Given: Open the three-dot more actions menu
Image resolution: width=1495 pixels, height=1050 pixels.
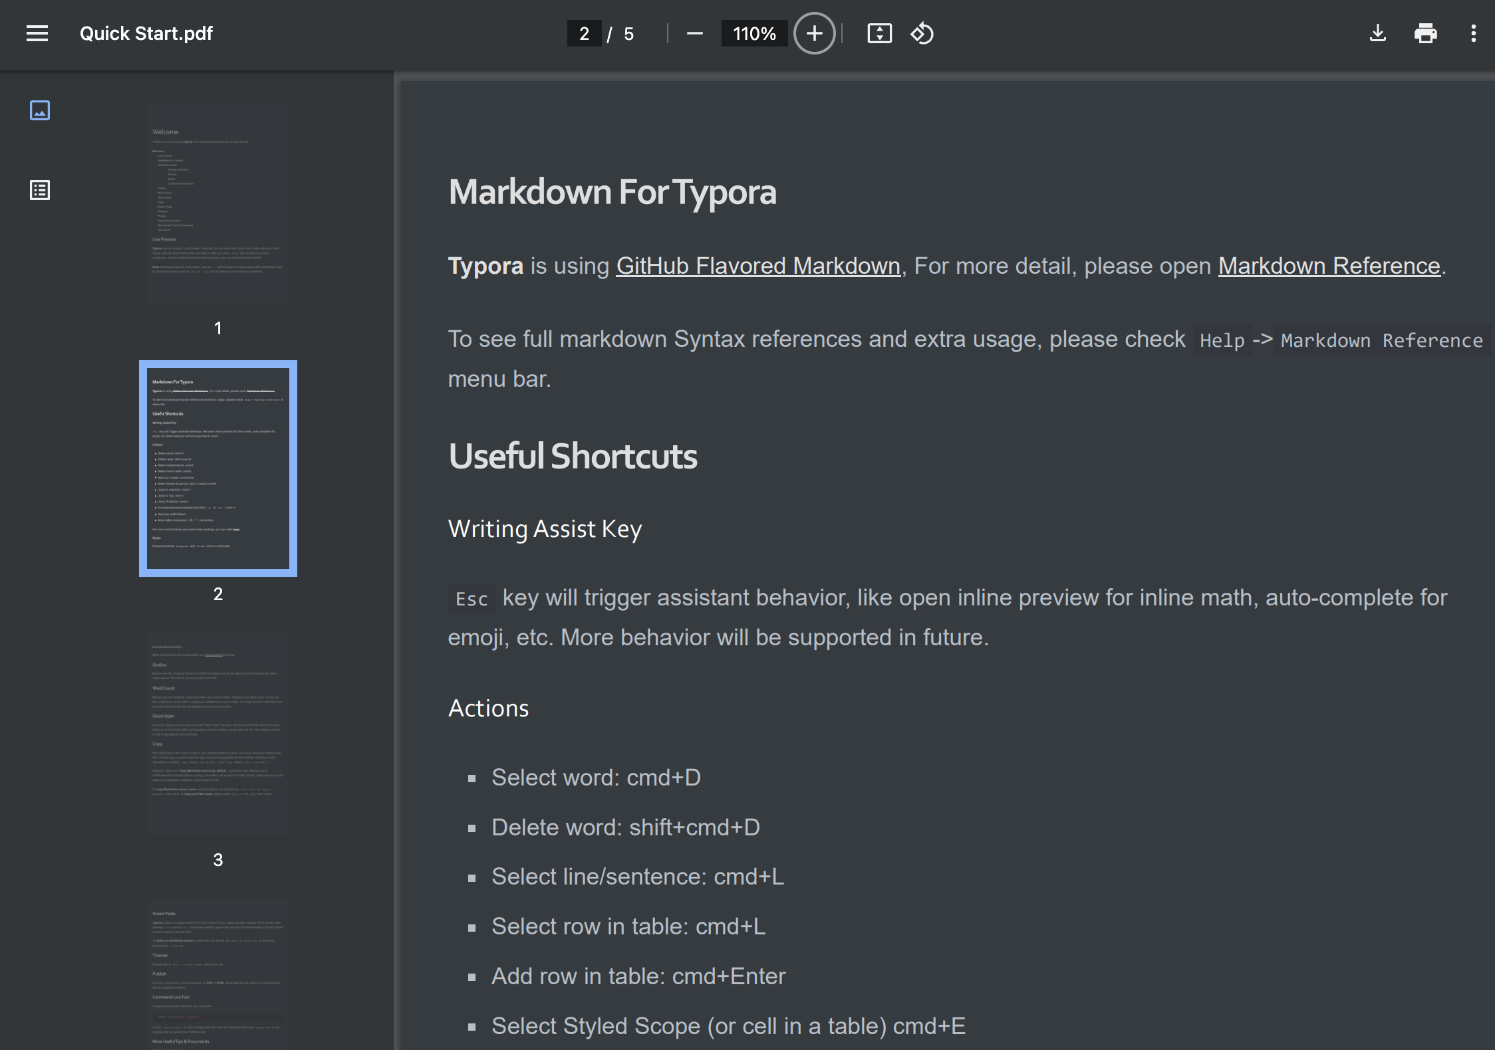Looking at the screenshot, I should tap(1473, 33).
